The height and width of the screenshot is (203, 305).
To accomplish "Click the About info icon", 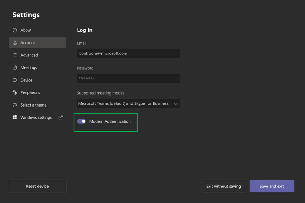I will coord(15,30).
